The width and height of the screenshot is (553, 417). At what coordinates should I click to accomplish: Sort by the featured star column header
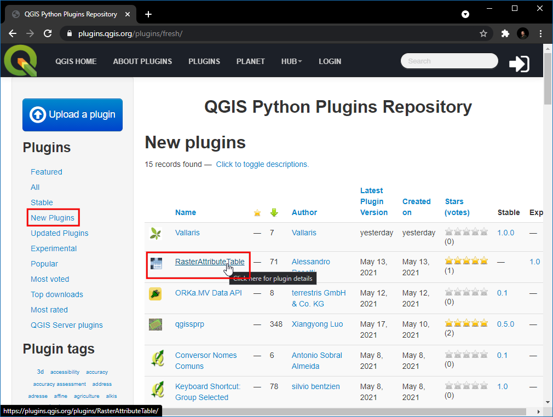pyautogui.click(x=257, y=213)
